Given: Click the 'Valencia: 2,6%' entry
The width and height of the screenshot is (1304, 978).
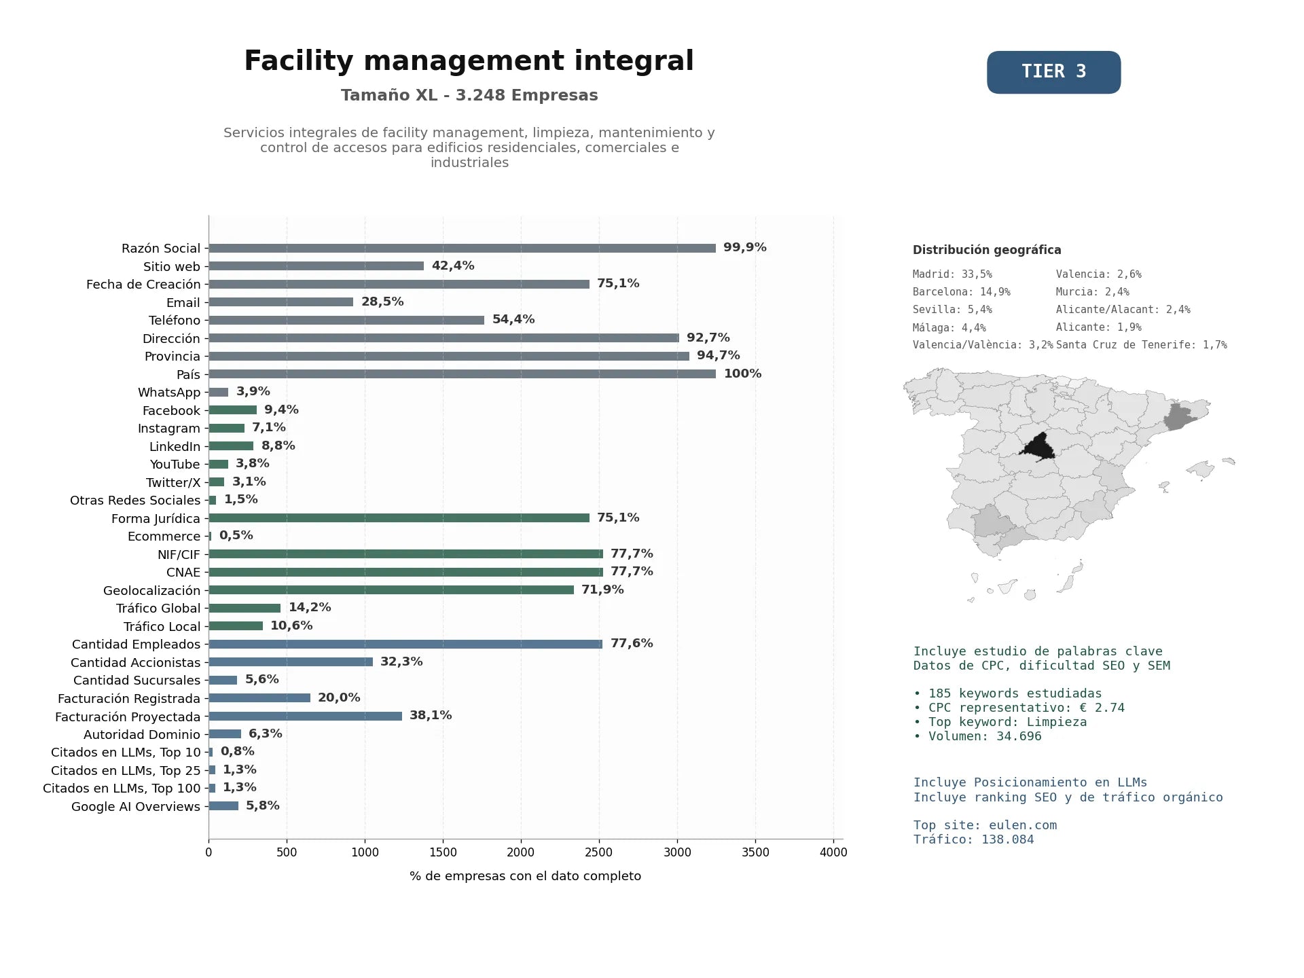Looking at the screenshot, I should (1098, 274).
